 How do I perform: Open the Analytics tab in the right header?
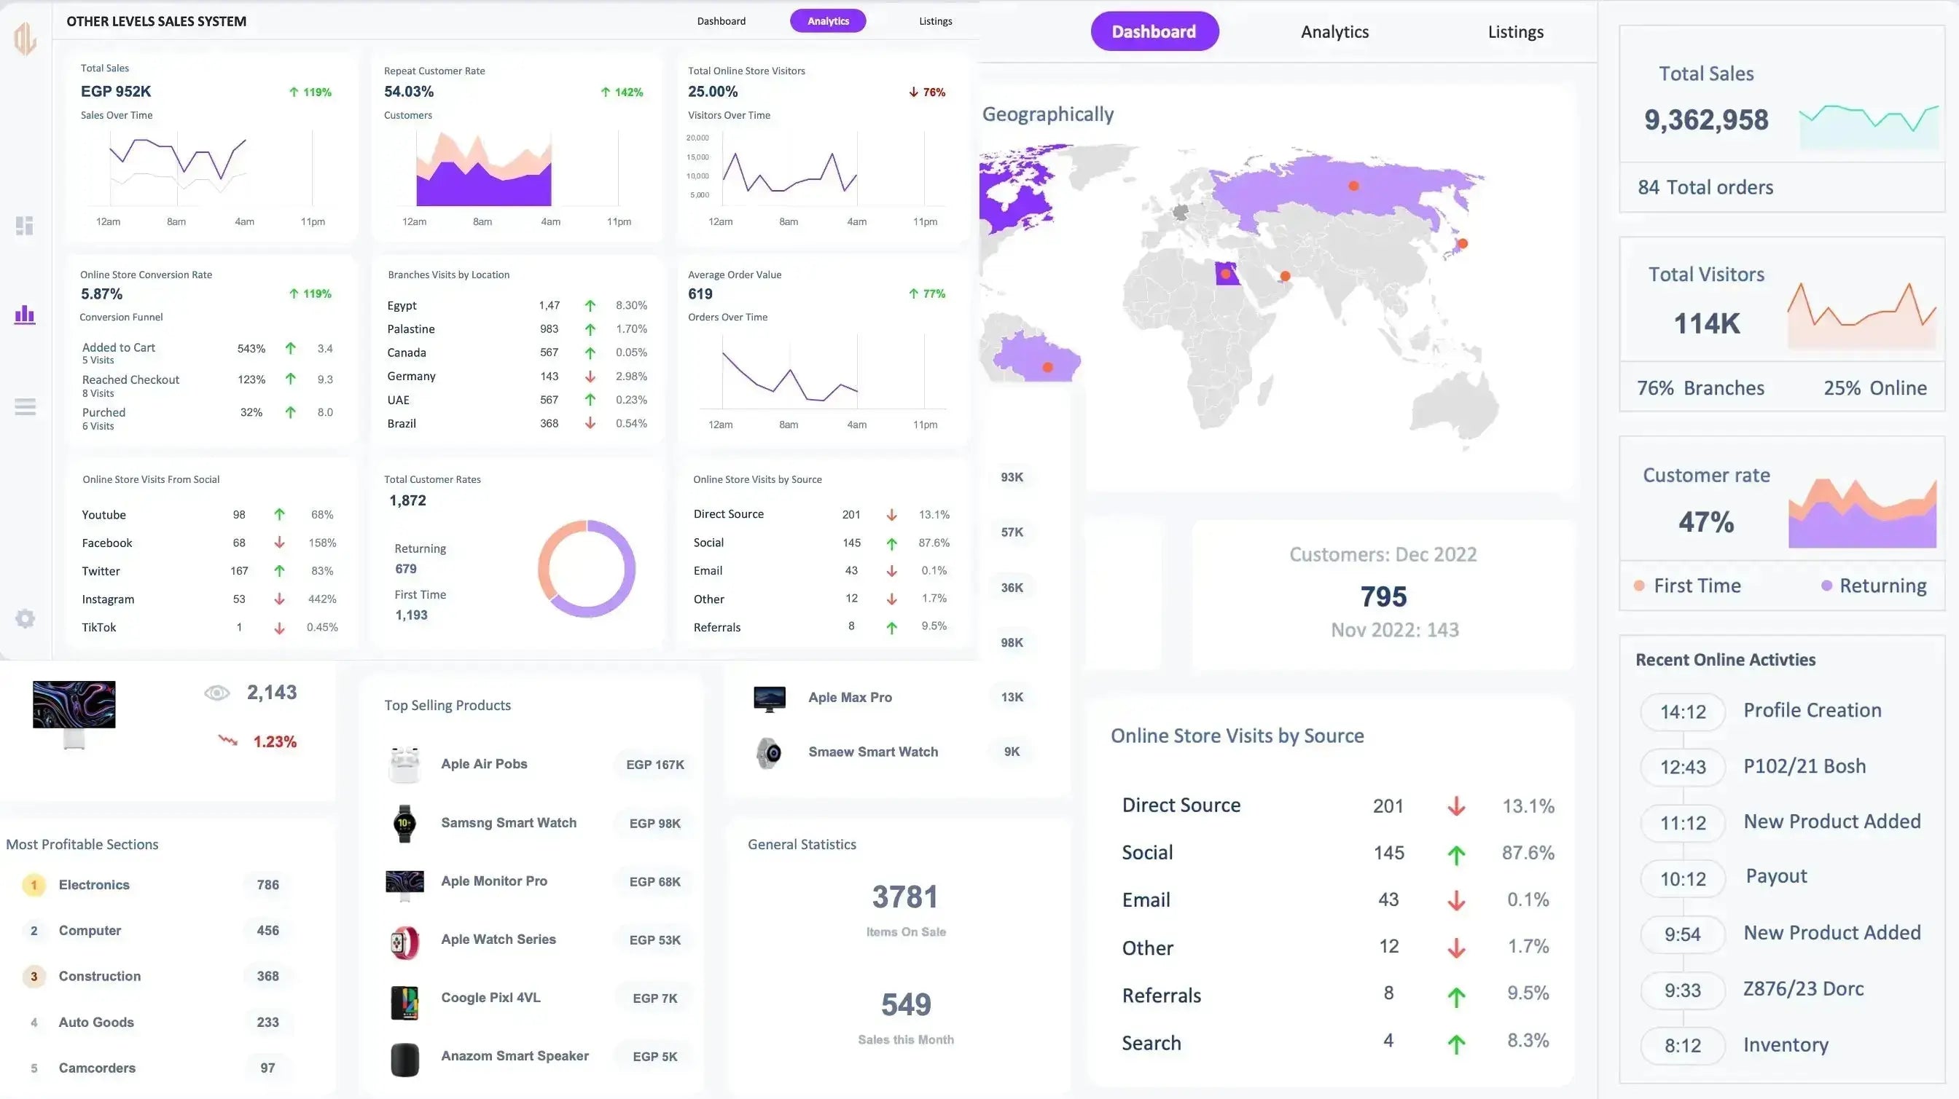coord(1334,31)
